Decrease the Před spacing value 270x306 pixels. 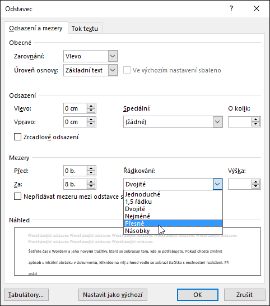point(91,173)
